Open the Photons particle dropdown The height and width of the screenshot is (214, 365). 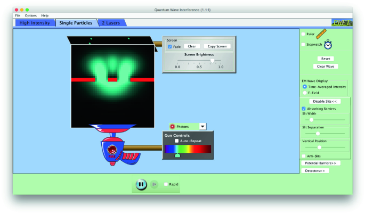[202, 127]
